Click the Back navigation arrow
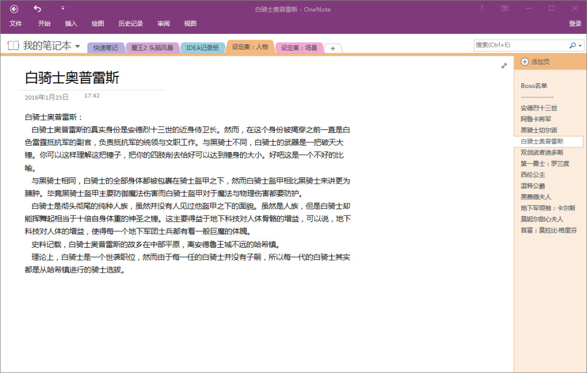Image resolution: width=587 pixels, height=373 pixels. pos(13,8)
